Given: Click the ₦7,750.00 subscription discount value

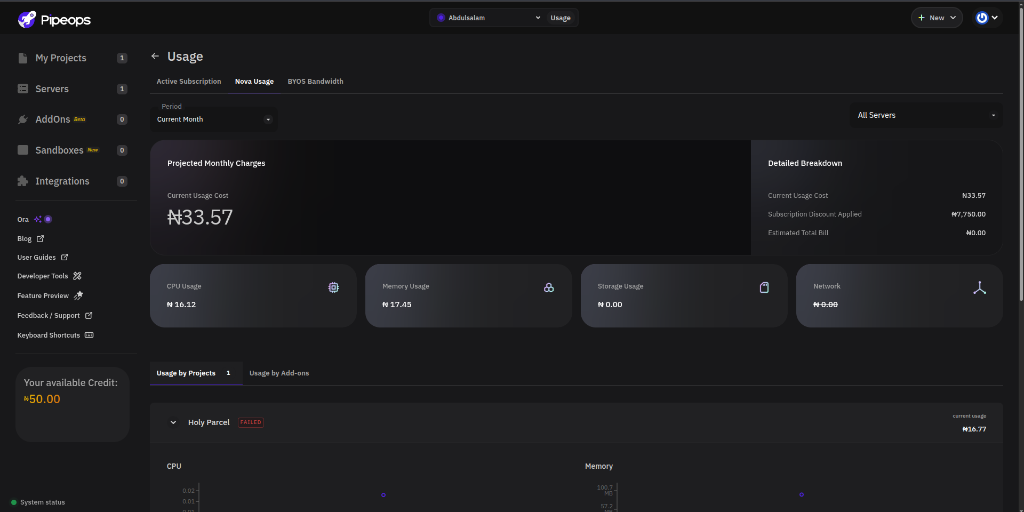Looking at the screenshot, I should tap(969, 214).
